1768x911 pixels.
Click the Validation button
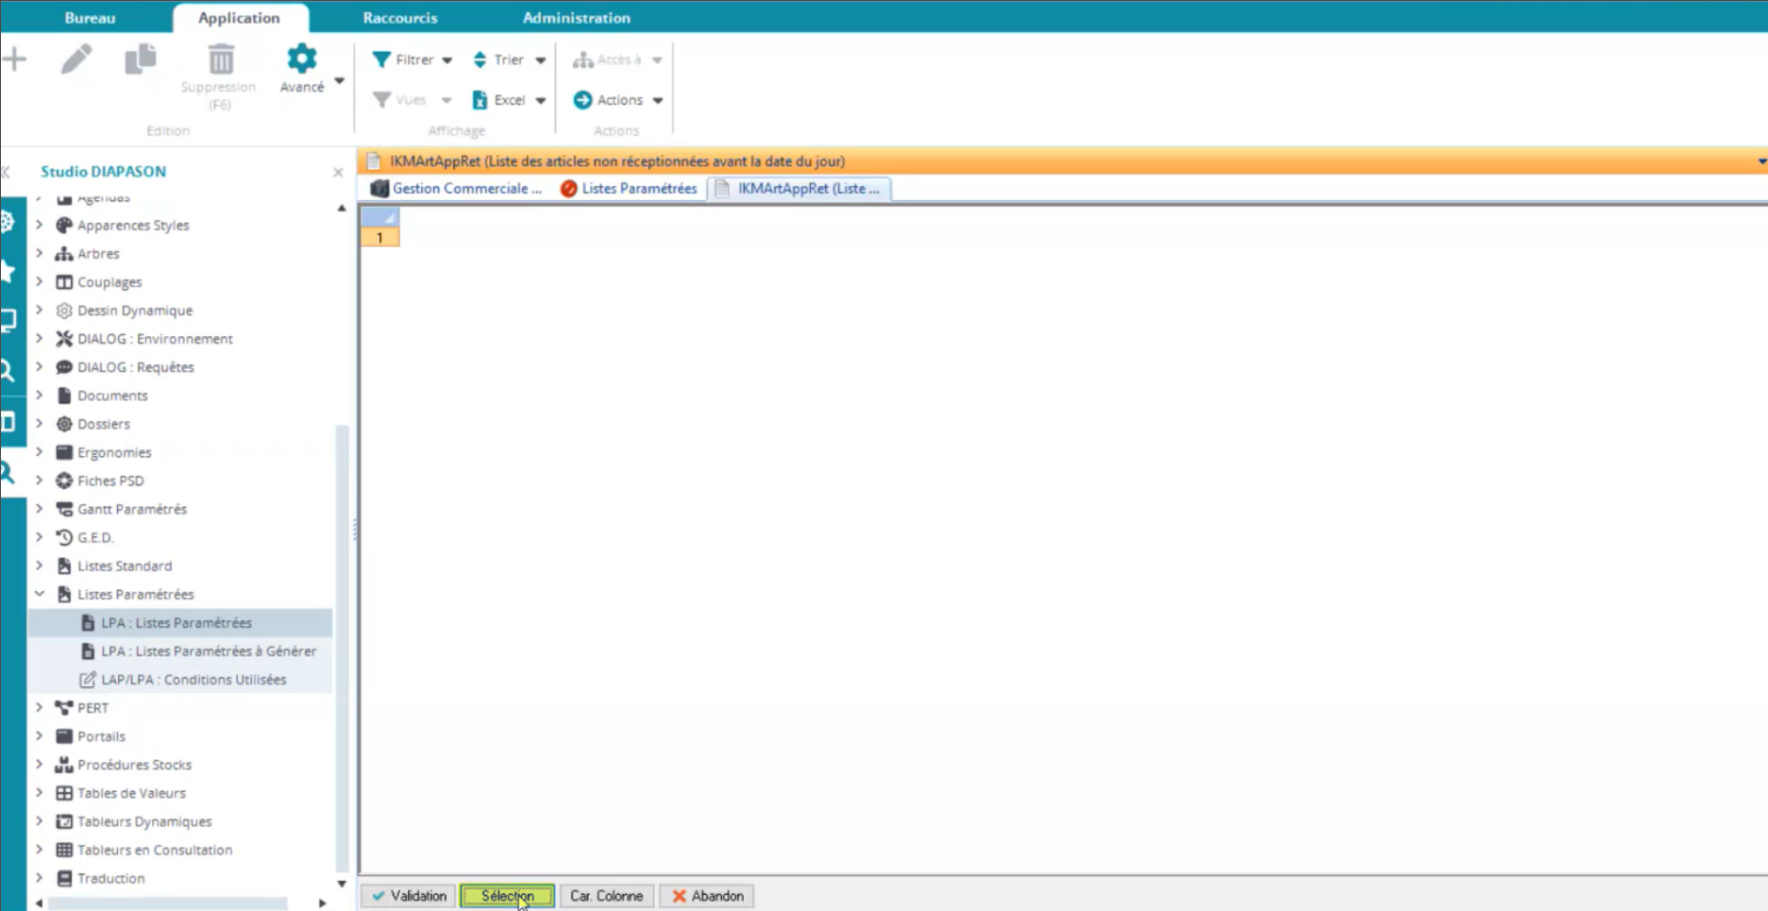[407, 895]
